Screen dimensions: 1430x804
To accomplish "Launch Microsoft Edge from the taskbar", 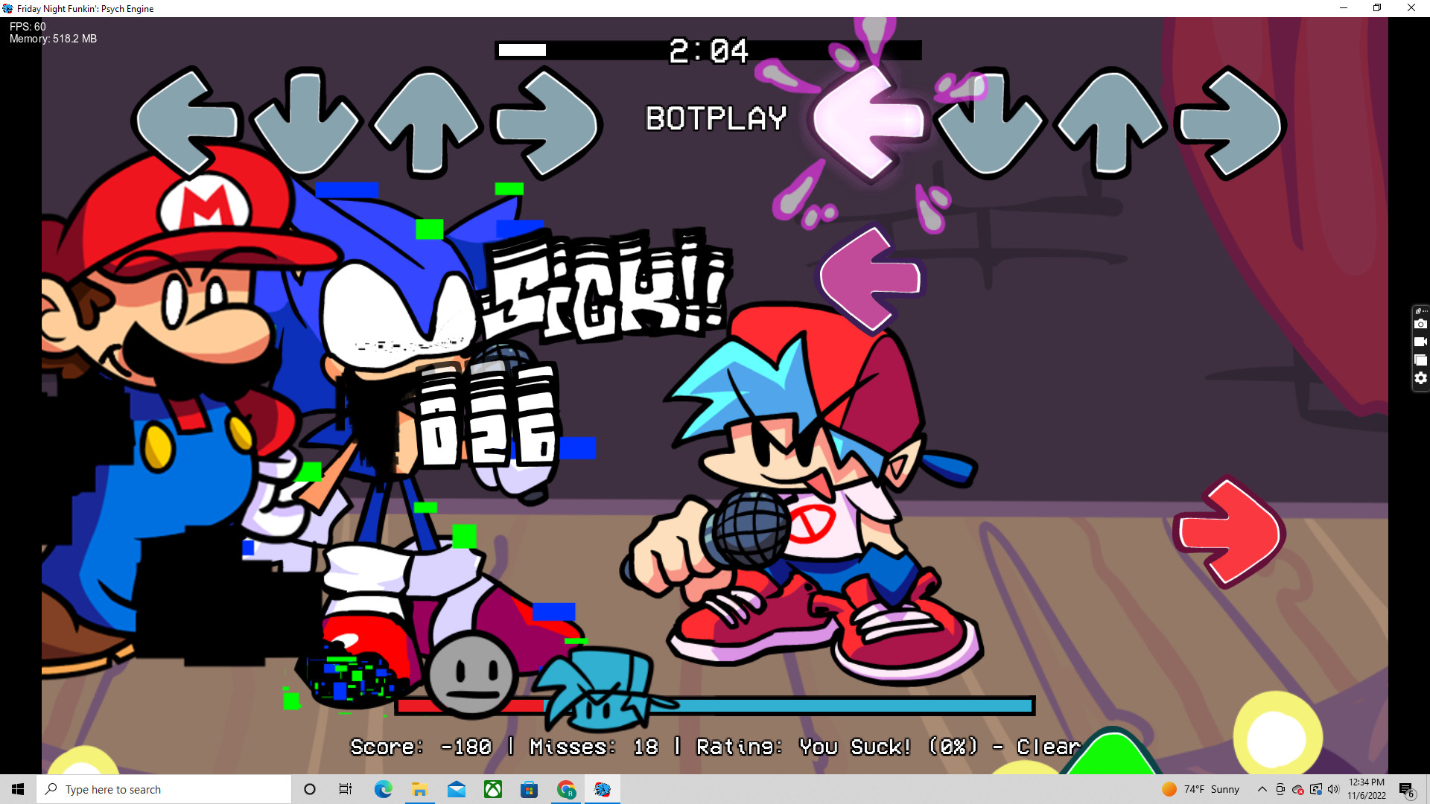I will (384, 789).
